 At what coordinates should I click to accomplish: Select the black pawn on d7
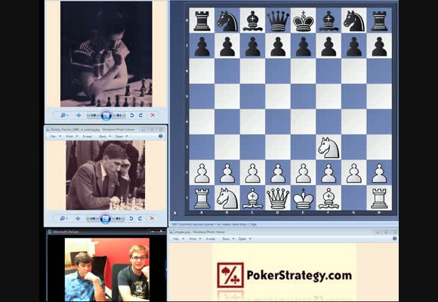[x=278, y=46]
